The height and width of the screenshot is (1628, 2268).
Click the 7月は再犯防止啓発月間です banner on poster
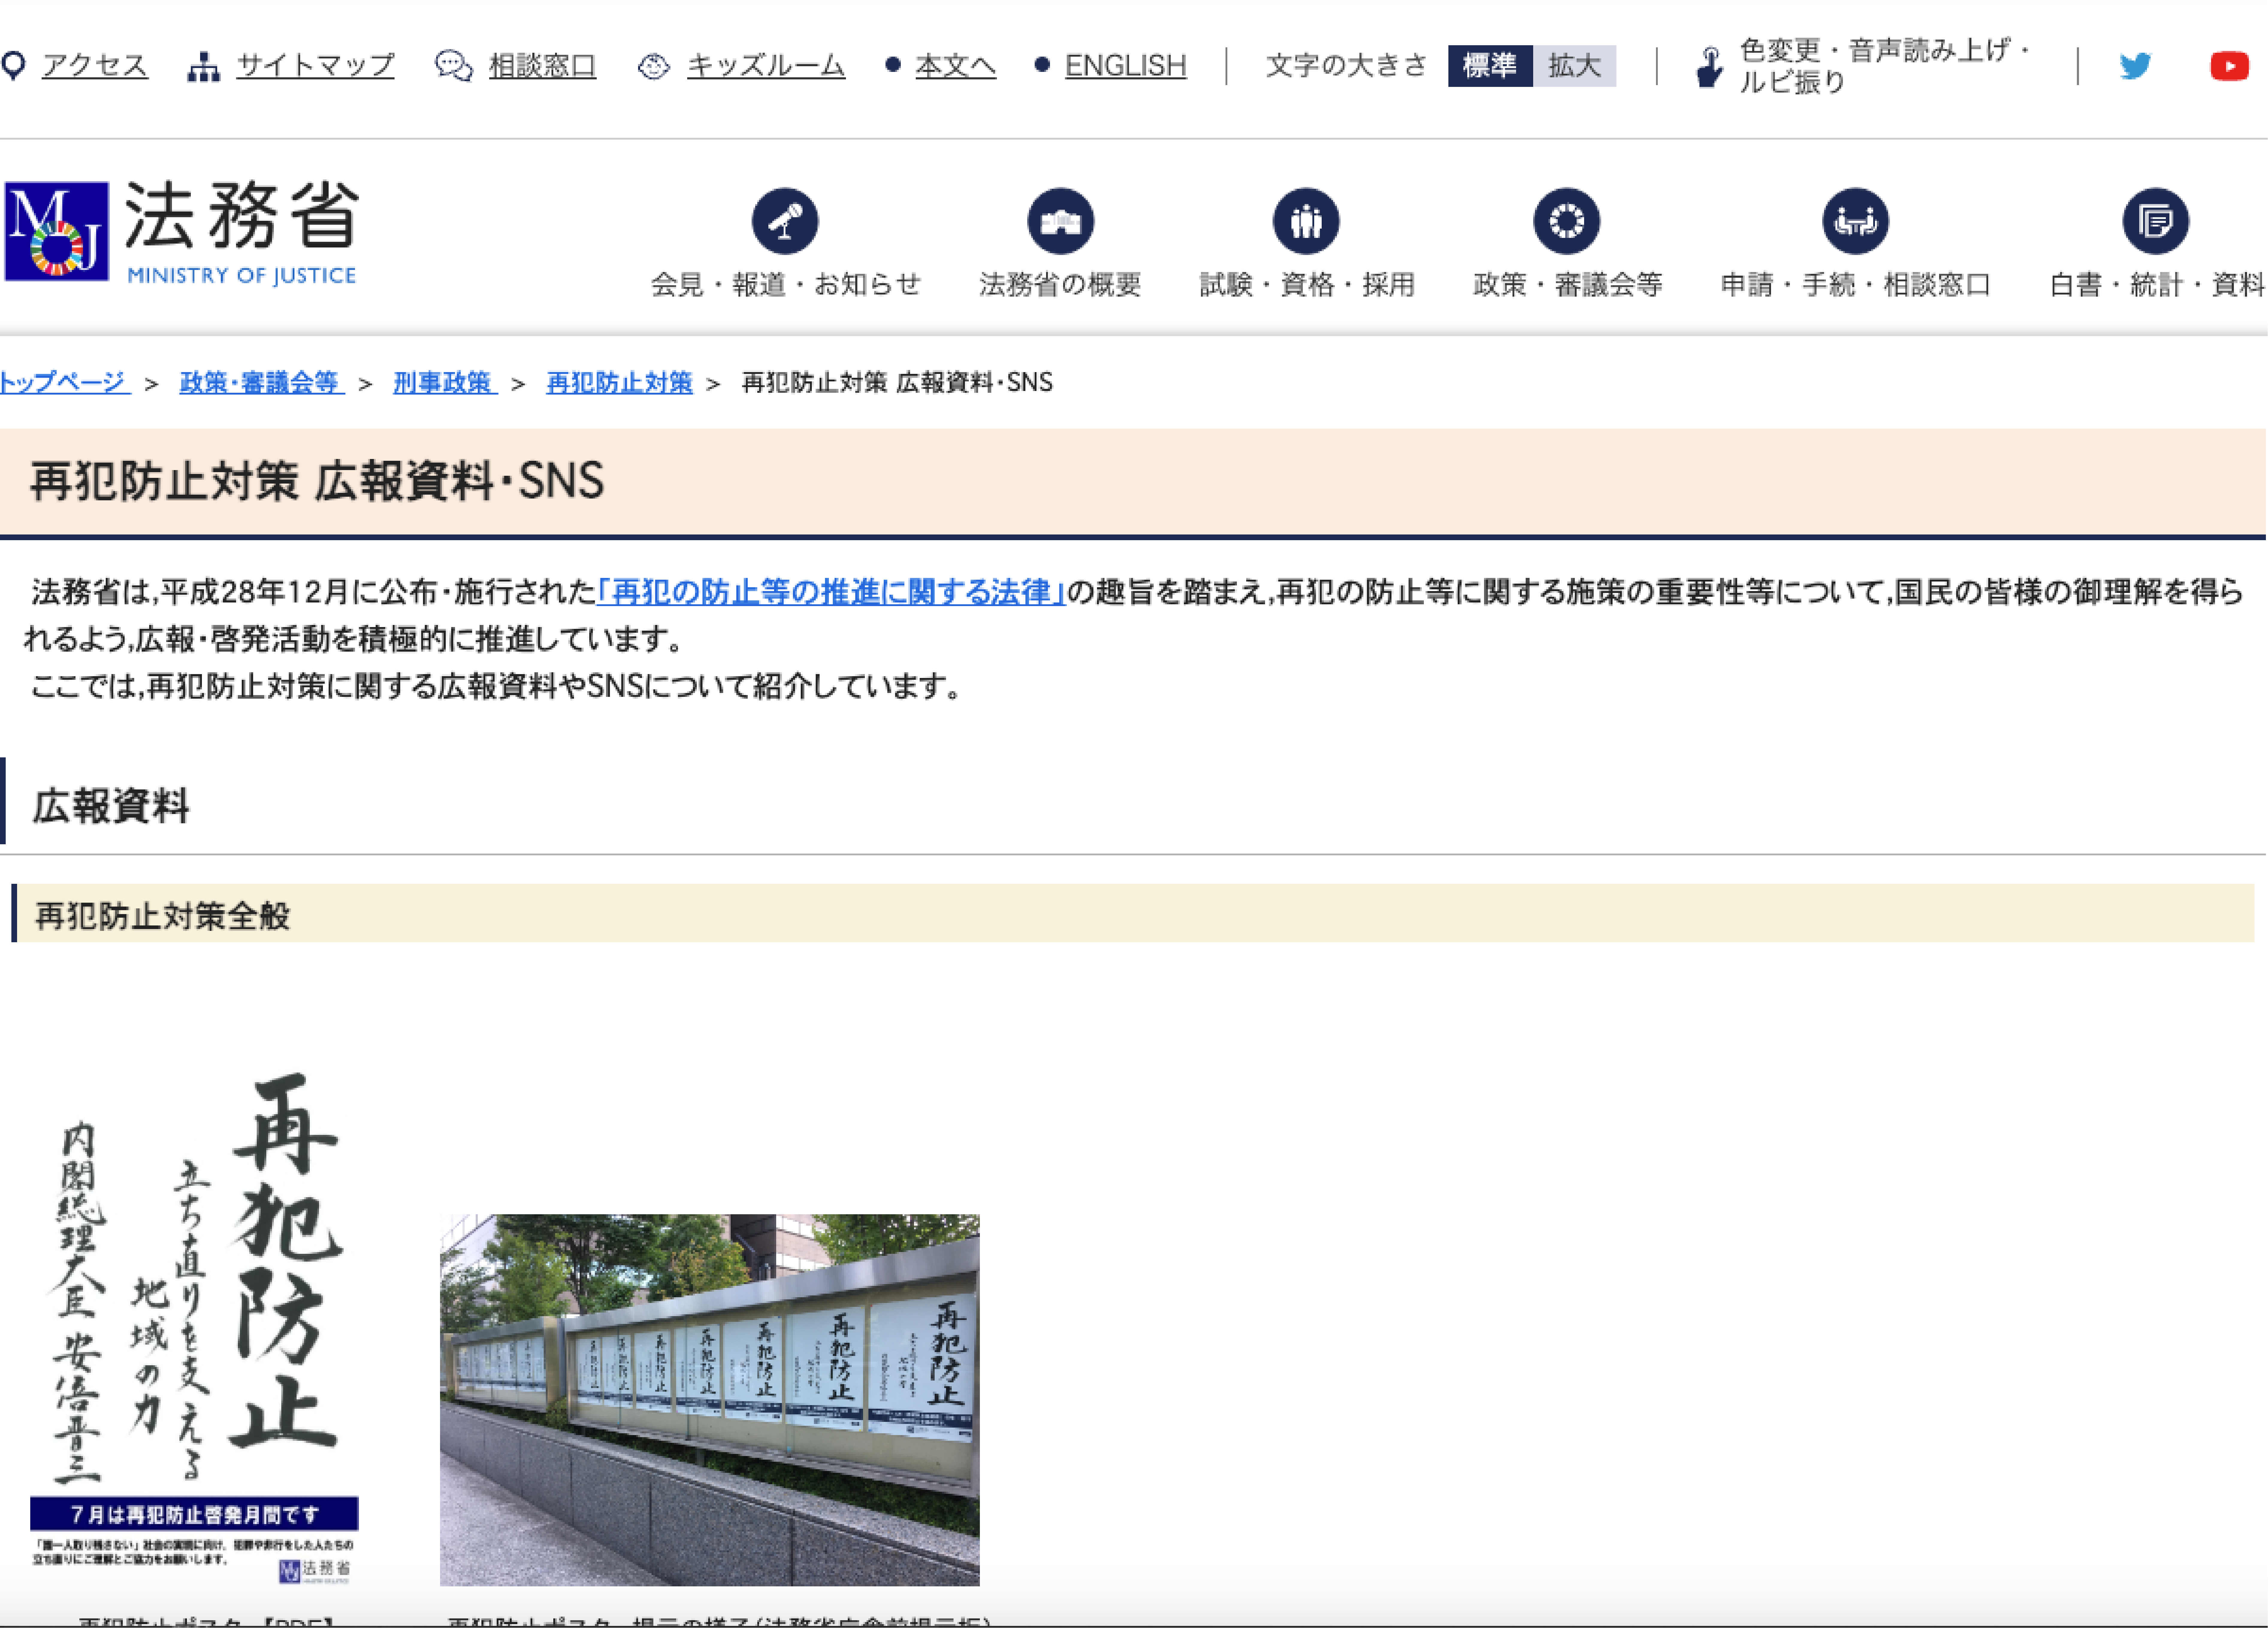194,1514
